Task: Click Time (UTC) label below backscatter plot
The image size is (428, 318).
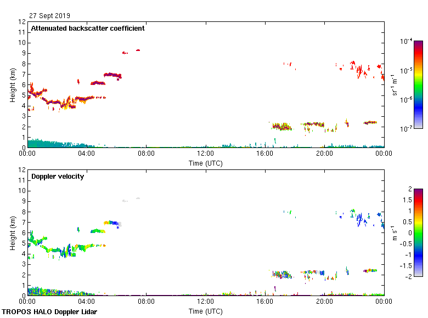Action: click(x=205, y=163)
